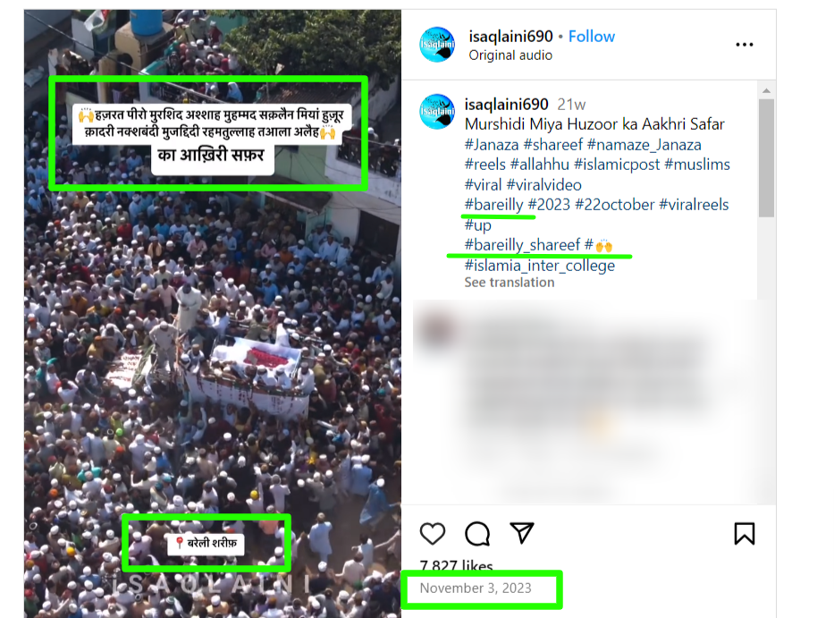Click the caption panel scrollbar thumb

coord(766,157)
